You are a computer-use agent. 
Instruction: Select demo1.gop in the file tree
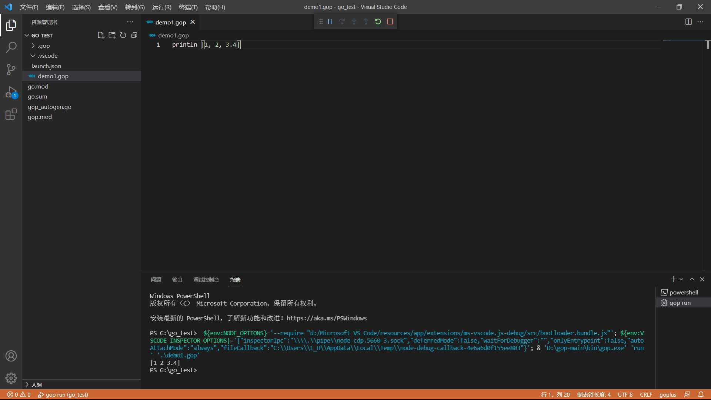(81, 76)
